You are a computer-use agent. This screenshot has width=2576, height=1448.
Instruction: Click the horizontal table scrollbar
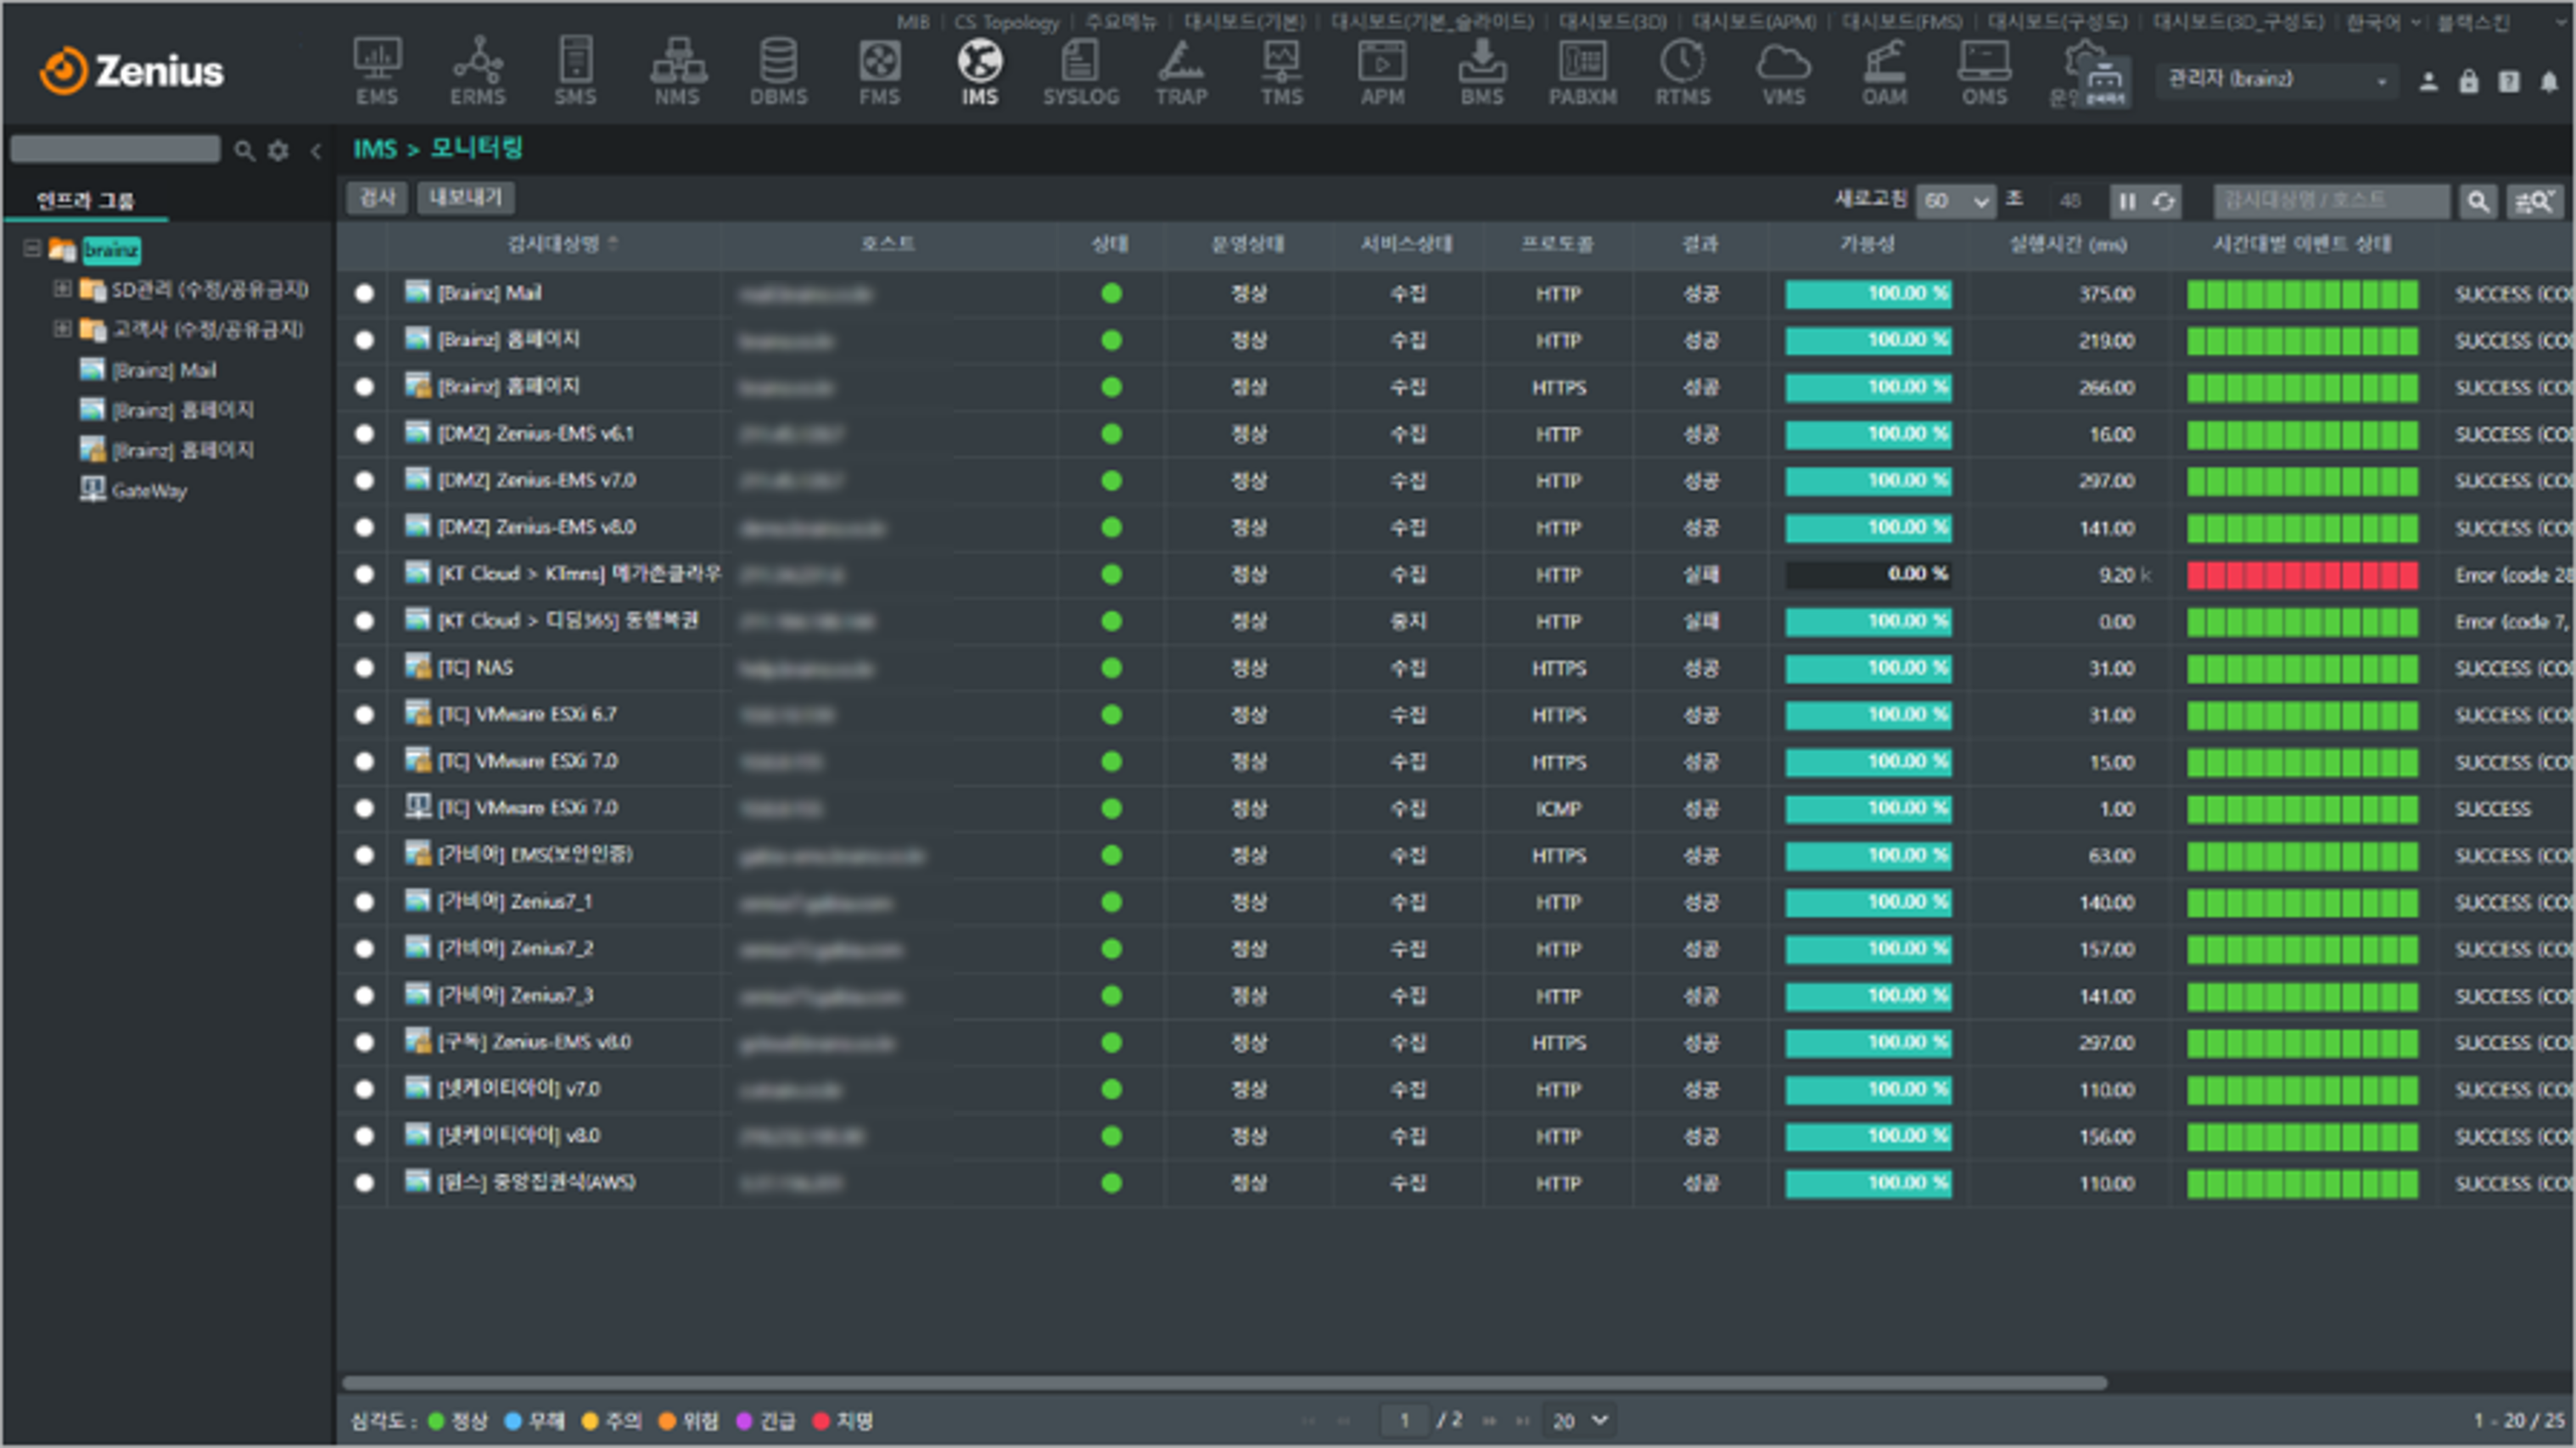(x=1225, y=1383)
